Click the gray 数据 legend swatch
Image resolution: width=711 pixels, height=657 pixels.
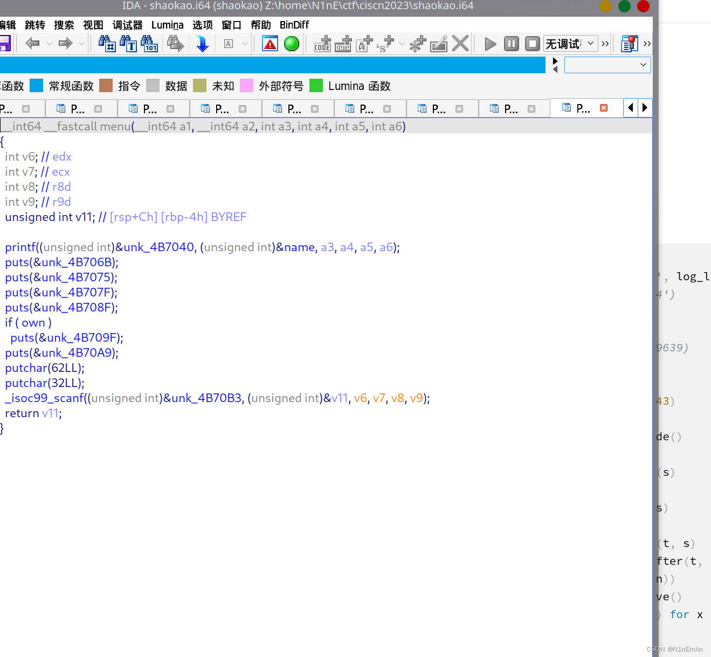[x=153, y=86]
